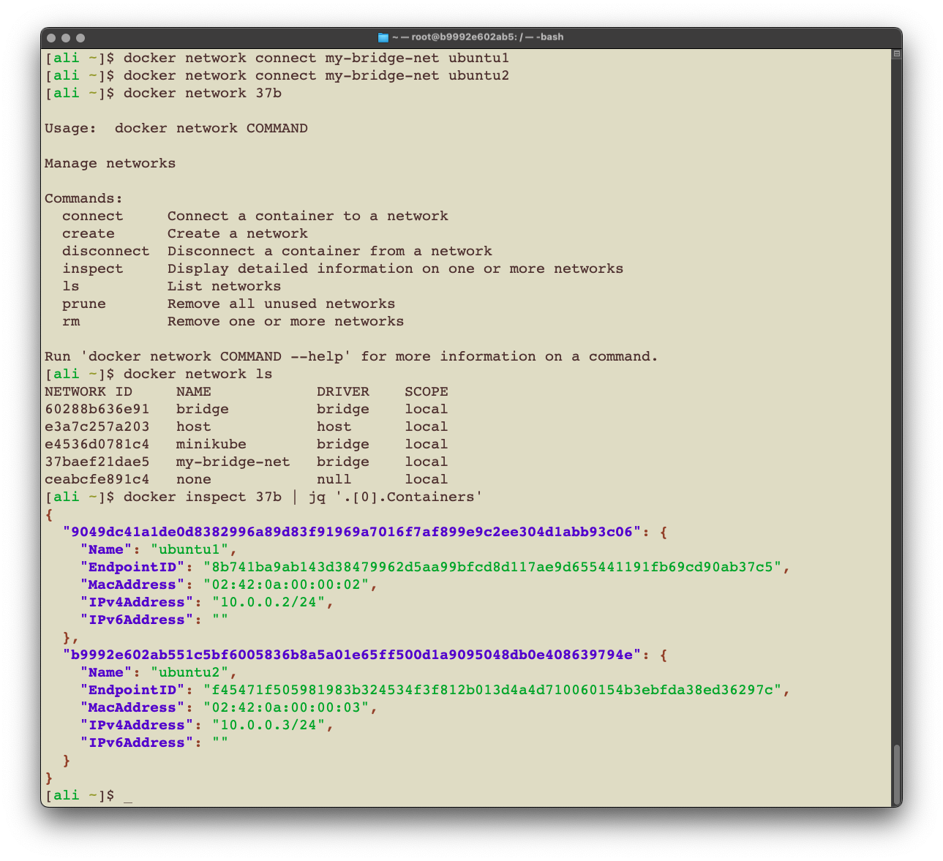Select the ali prompt on the last line
Viewport: 943px width, 861px height.
point(65,794)
